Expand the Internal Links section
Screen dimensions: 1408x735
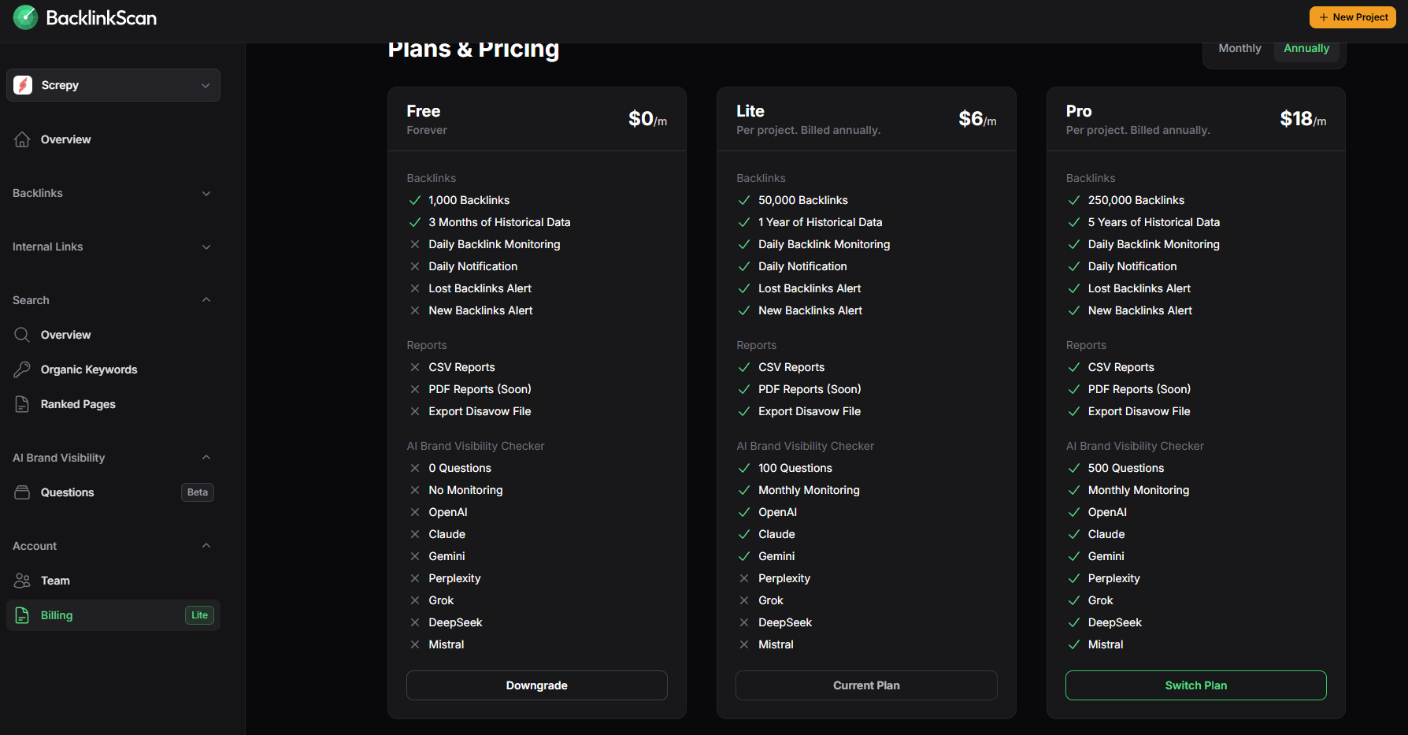(x=113, y=247)
